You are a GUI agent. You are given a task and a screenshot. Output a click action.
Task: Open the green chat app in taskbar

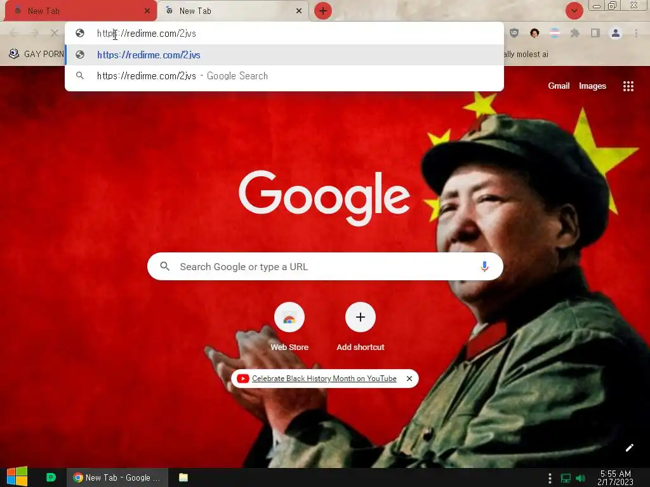[51, 477]
